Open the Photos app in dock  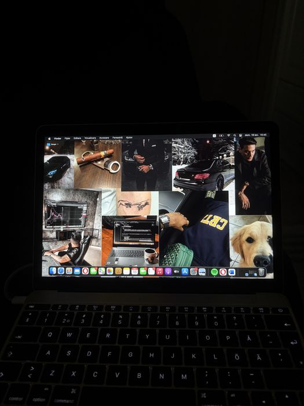110,271
